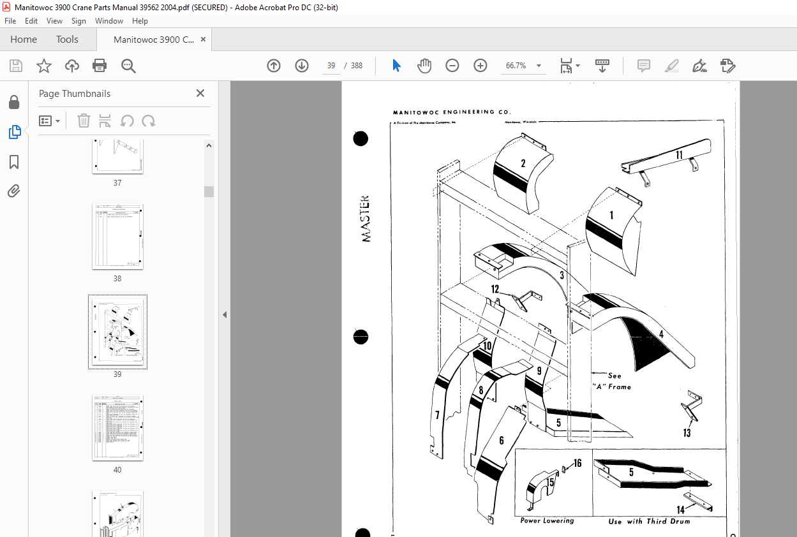Select the Highlight text tool
Viewport: 797px width, 537px height.
click(x=671, y=66)
